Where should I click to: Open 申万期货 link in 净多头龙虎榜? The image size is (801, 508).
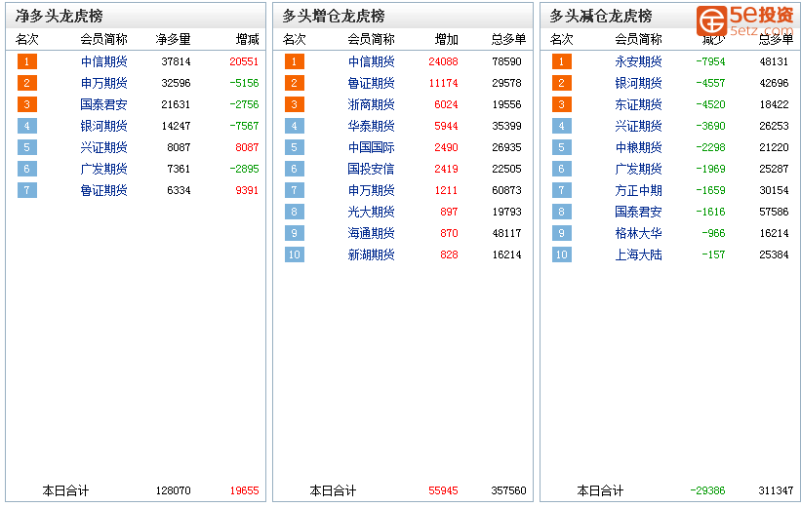point(103,83)
